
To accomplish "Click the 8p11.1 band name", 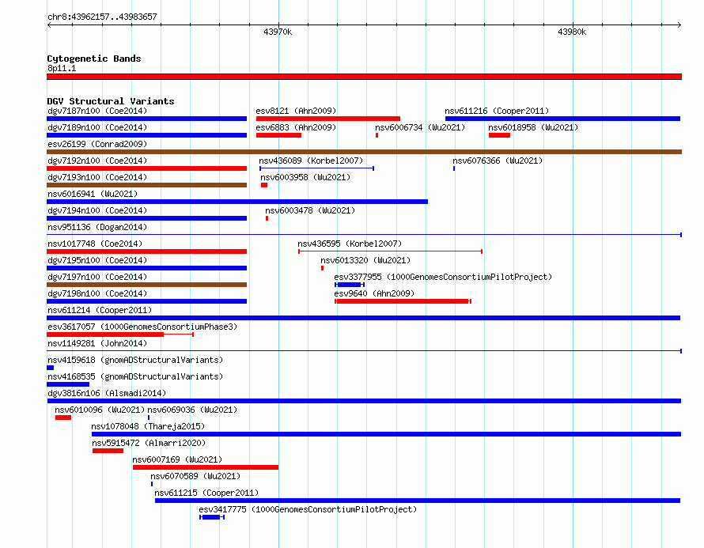I will (62, 68).
